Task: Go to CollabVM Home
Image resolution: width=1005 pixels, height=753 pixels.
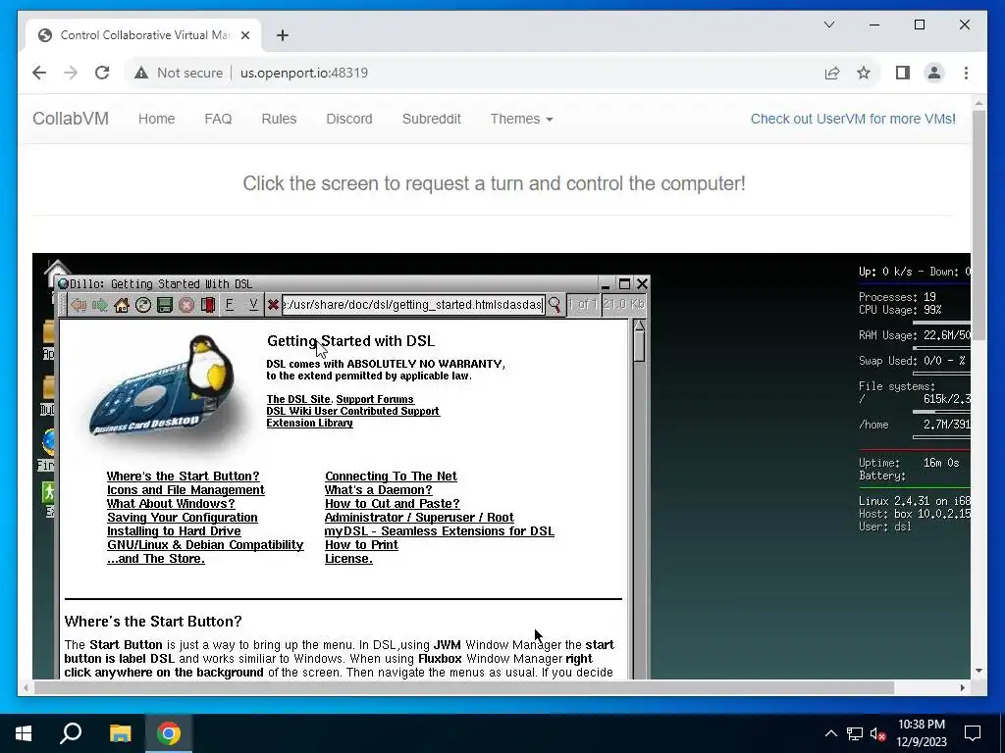Action: point(156,119)
